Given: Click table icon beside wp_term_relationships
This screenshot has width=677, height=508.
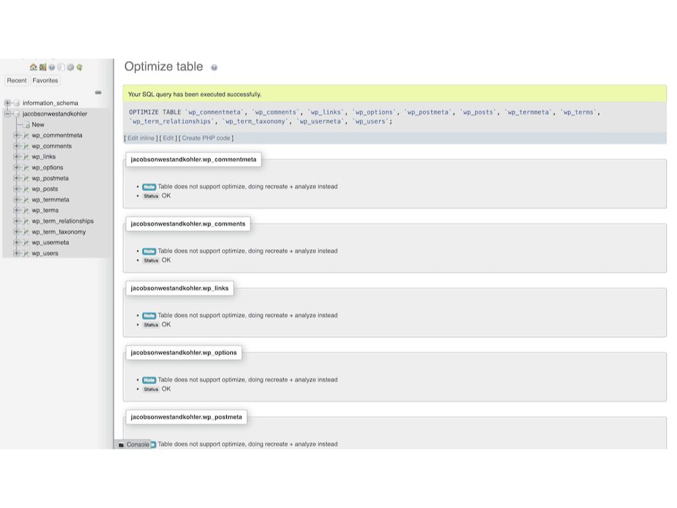Looking at the screenshot, I should tap(26, 221).
